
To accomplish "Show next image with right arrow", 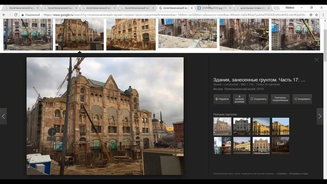I will click(320, 116).
